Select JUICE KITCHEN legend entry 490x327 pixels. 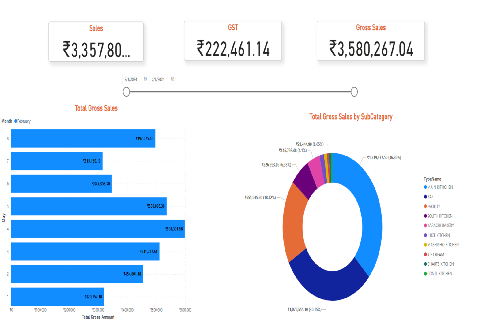(x=437, y=235)
